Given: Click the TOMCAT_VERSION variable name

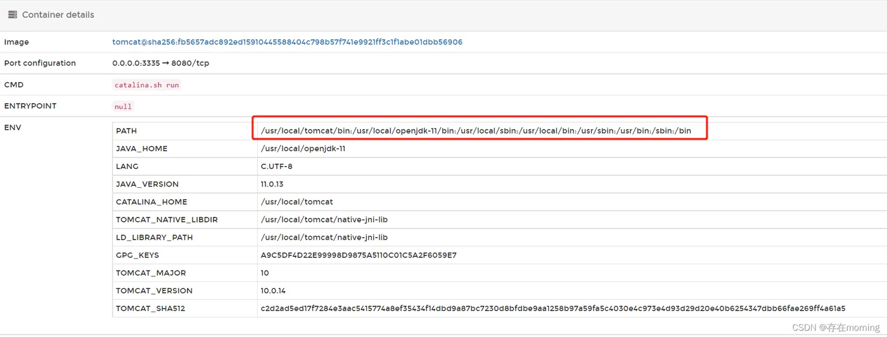Looking at the screenshot, I should tap(154, 290).
